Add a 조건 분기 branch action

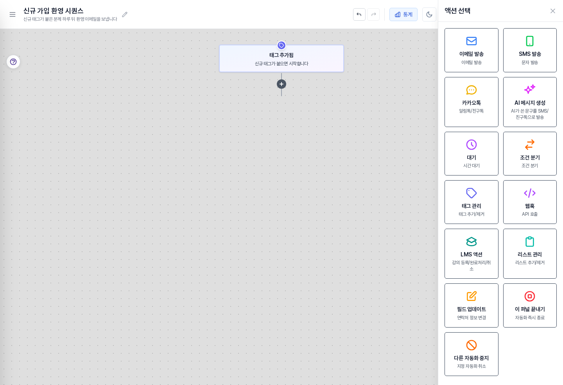coord(530,154)
